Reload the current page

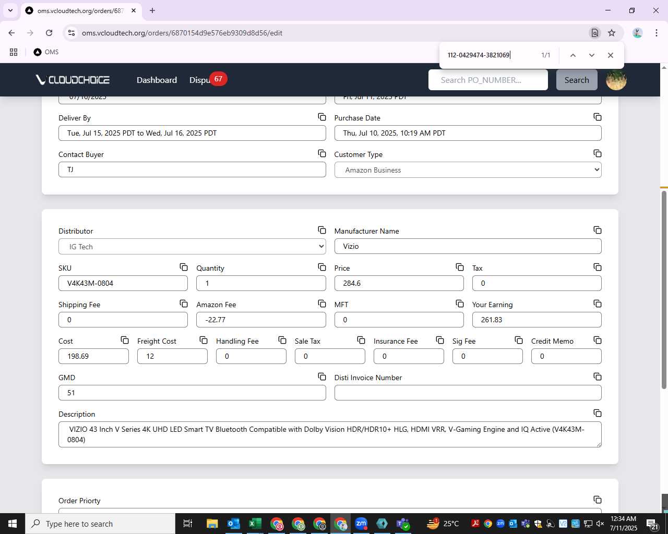coord(49,33)
